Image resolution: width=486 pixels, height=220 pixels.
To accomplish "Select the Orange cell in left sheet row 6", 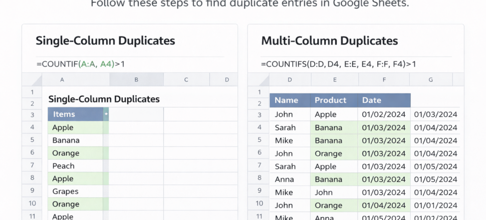I will click(75, 153).
